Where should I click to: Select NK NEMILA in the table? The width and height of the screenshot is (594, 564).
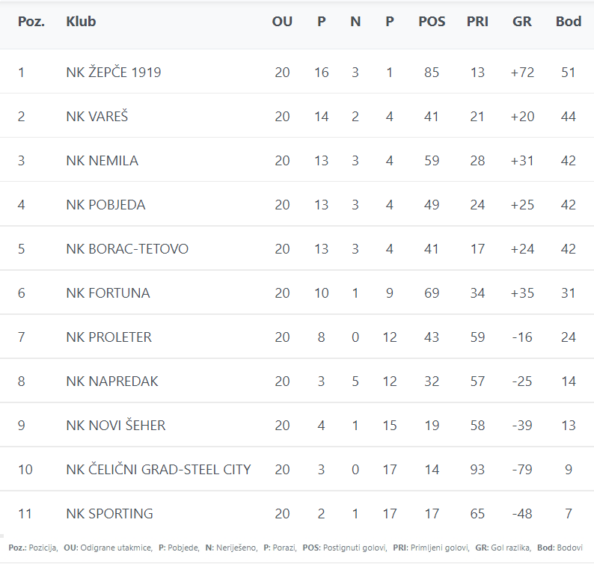102,161
